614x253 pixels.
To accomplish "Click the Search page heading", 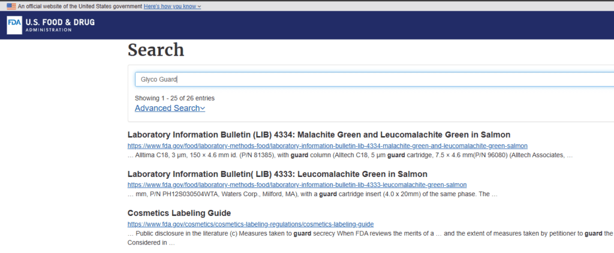I will 156,50.
